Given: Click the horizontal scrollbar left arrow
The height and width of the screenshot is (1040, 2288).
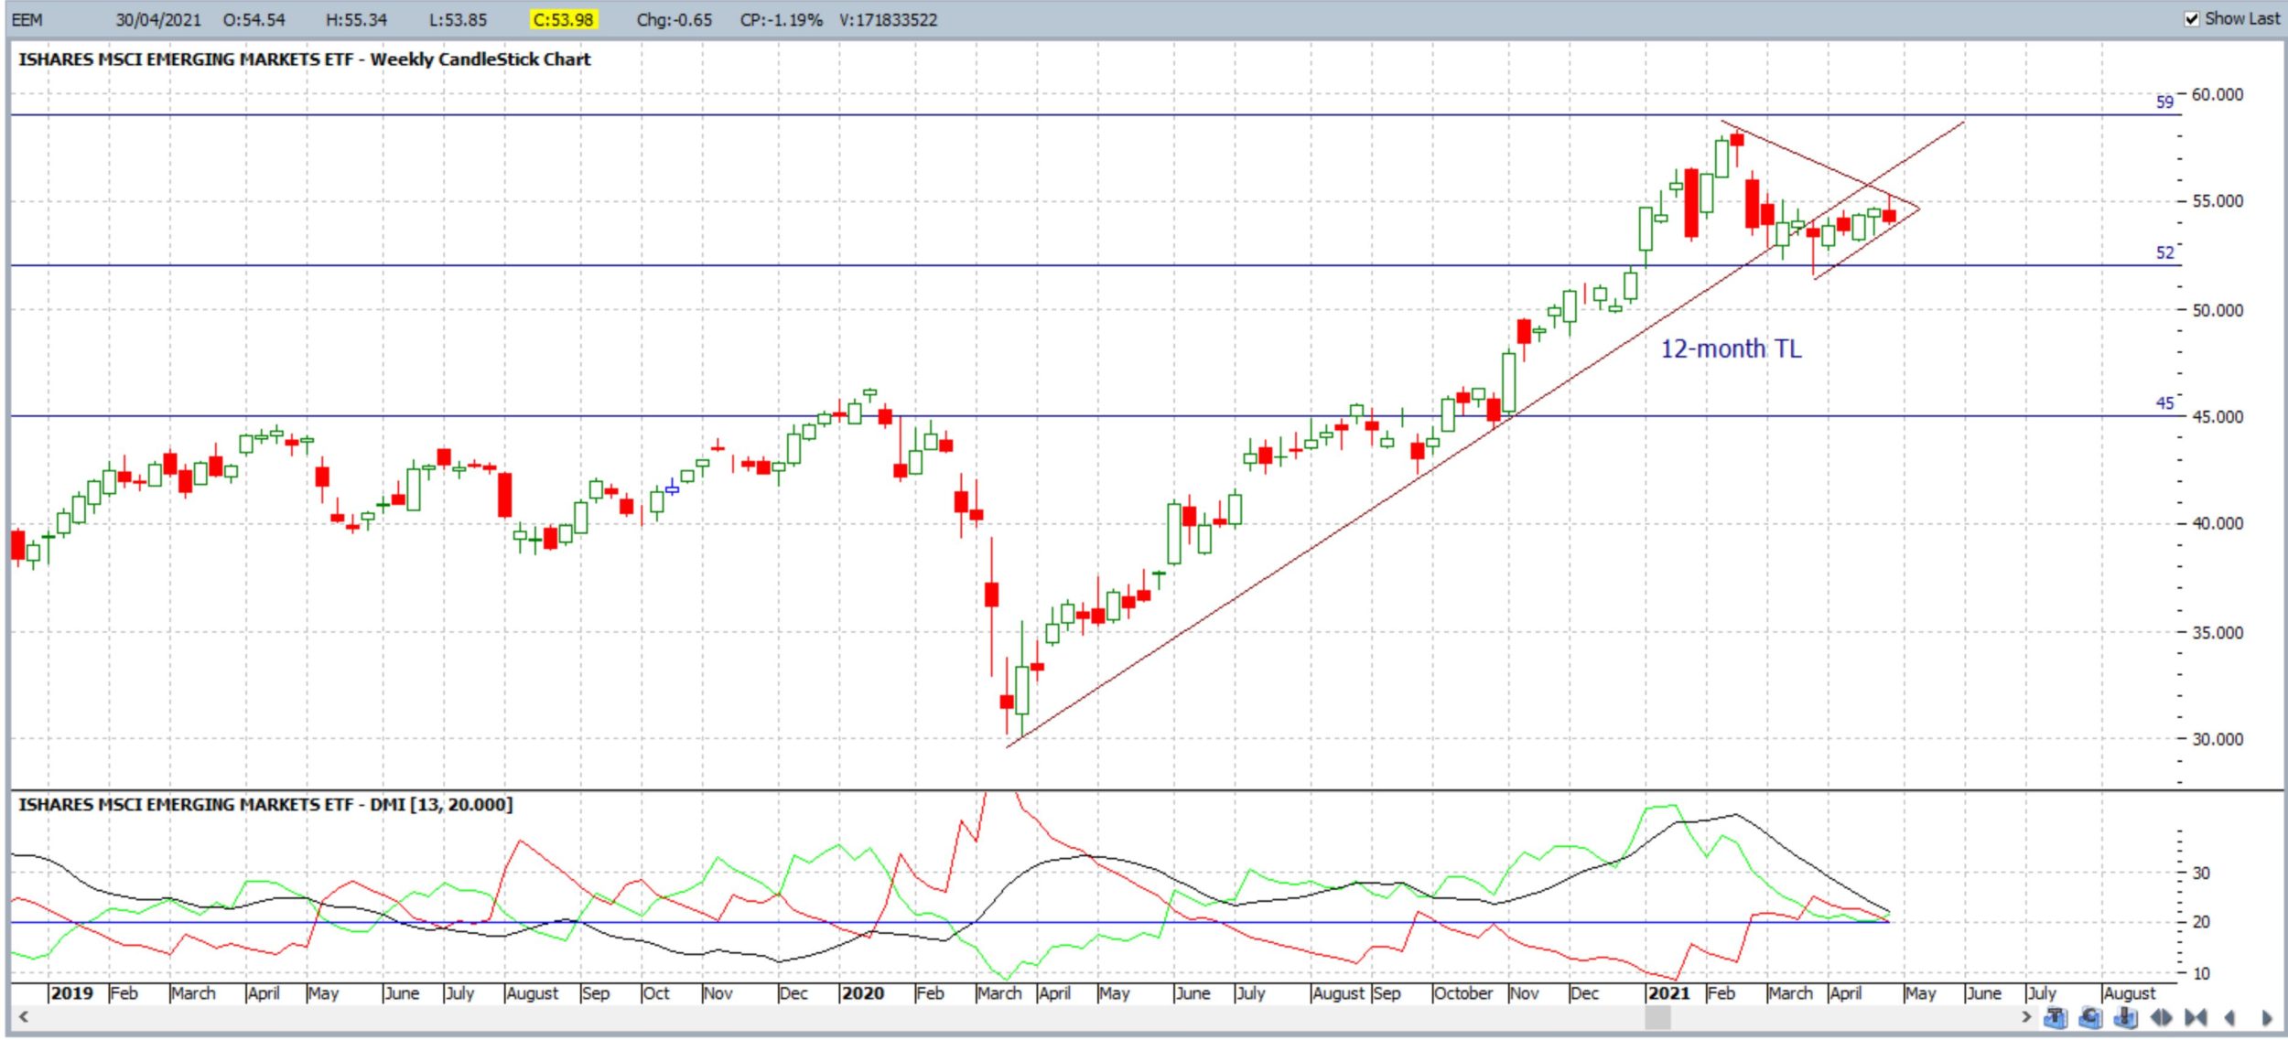Looking at the screenshot, I should pos(24,1016).
